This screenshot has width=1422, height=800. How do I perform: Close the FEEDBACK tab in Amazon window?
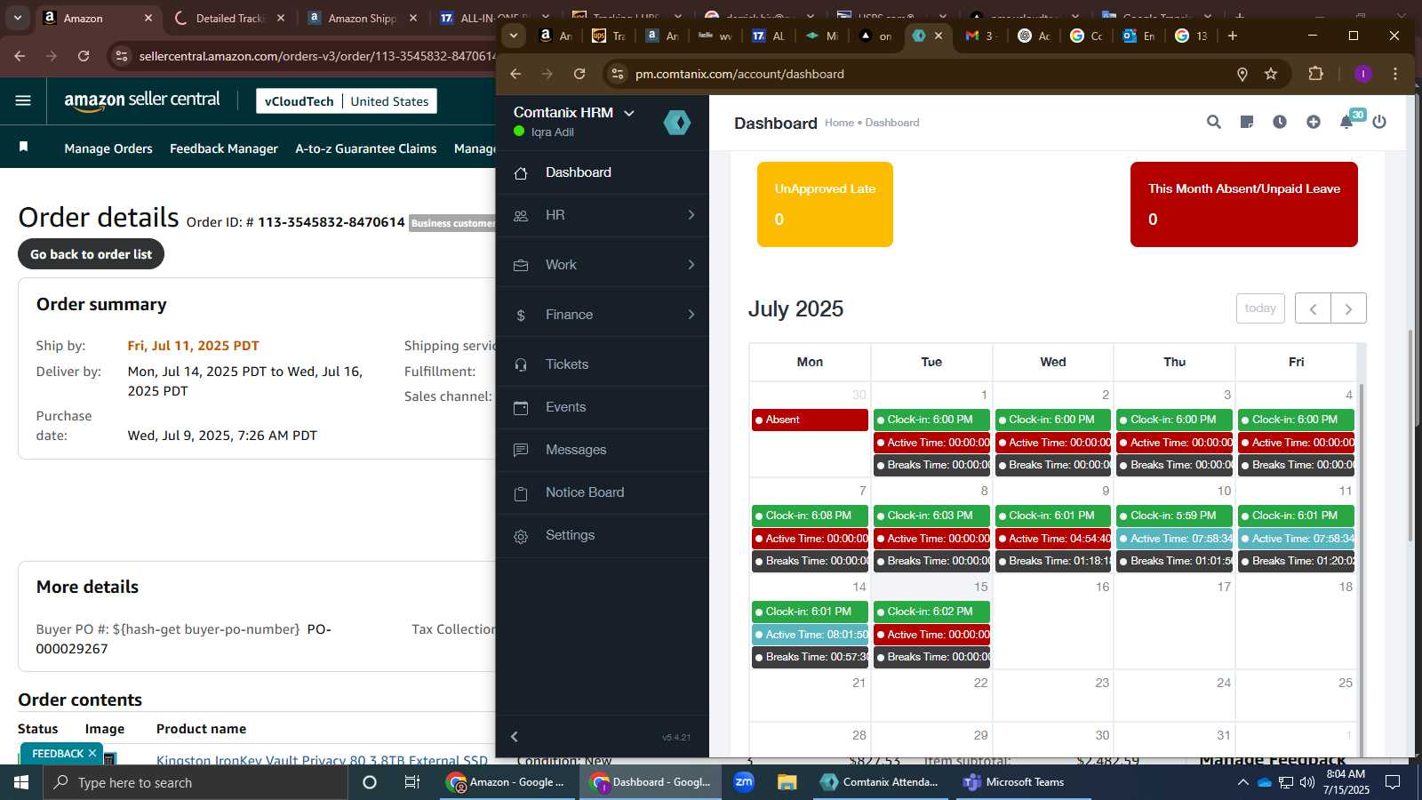[92, 753]
